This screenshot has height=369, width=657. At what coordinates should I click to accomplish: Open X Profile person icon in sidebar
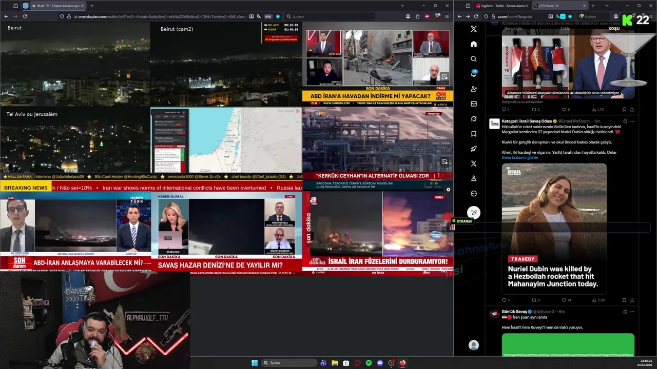pyautogui.click(x=474, y=178)
